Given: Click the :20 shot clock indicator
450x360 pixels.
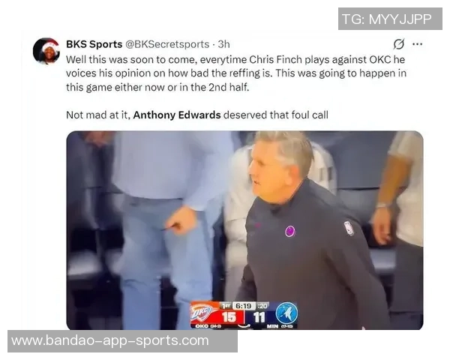Looking at the screenshot, I should point(262,306).
